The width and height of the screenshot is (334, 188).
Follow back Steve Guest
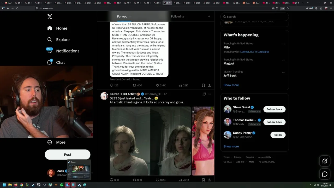click(274, 109)
